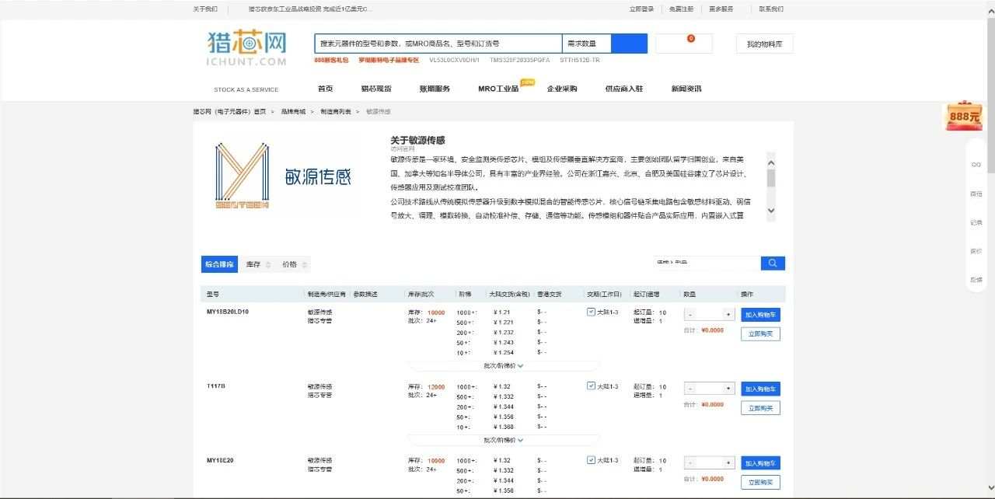Sort the list by 价格

[294, 264]
